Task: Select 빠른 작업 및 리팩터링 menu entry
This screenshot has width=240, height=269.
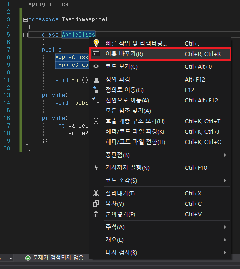Action: (x=160, y=43)
